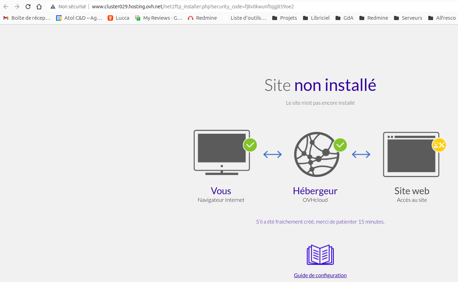Open the Boîte de réception Gmail bookmark

[27, 18]
